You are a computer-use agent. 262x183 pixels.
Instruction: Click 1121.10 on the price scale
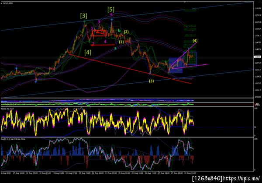pyautogui.click(x=257, y=70)
